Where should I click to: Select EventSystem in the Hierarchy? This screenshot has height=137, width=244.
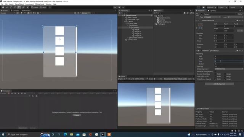[x=132, y=40]
